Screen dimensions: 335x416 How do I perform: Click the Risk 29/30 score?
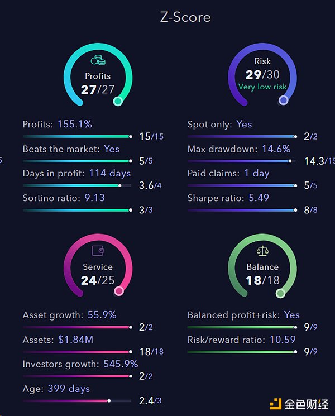[x=262, y=75]
